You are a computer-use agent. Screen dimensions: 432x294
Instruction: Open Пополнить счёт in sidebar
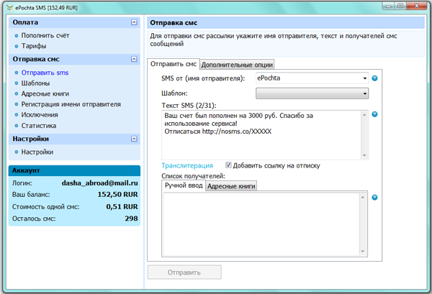point(46,35)
